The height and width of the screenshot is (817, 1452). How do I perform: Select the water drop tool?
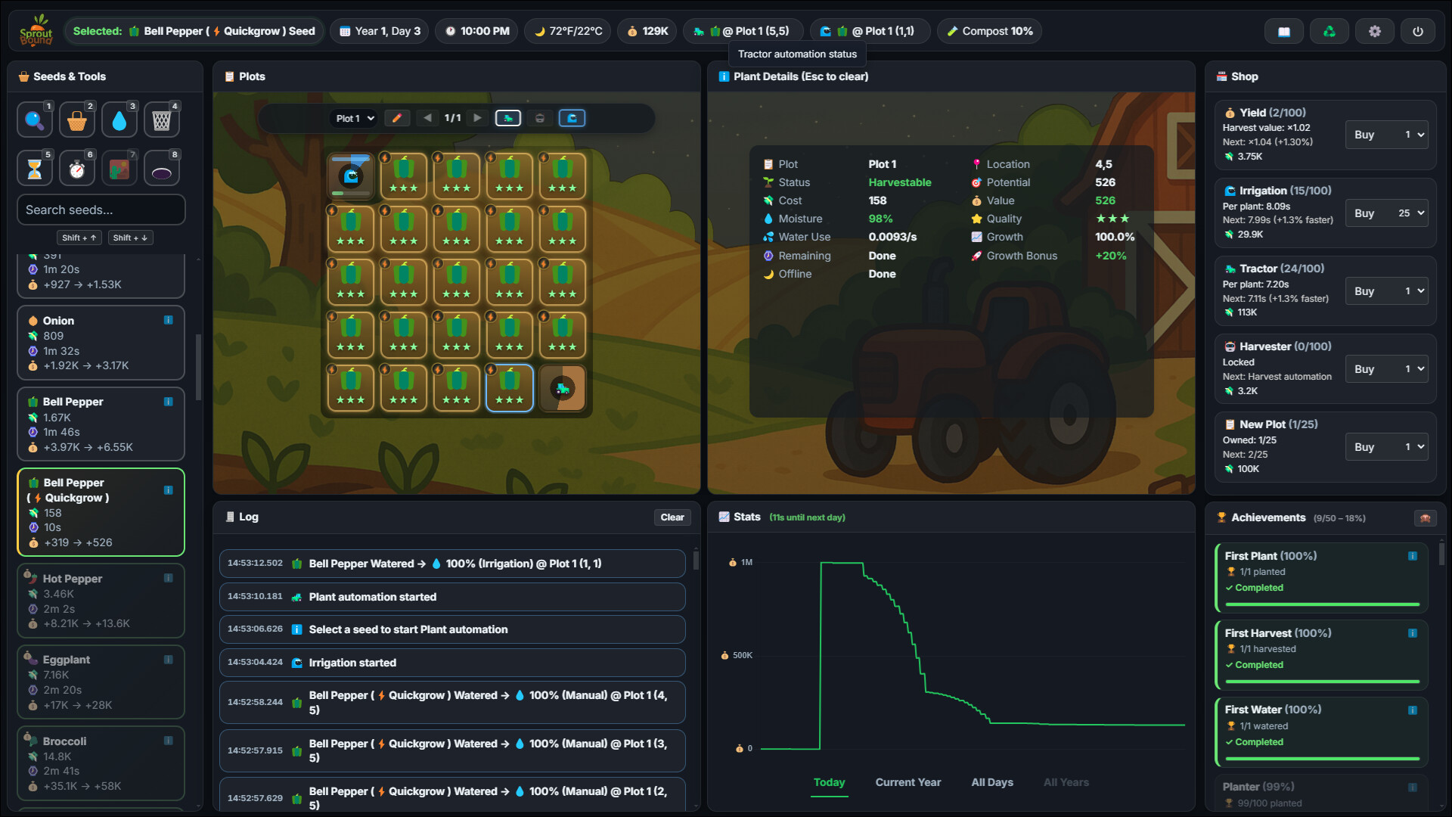(119, 120)
